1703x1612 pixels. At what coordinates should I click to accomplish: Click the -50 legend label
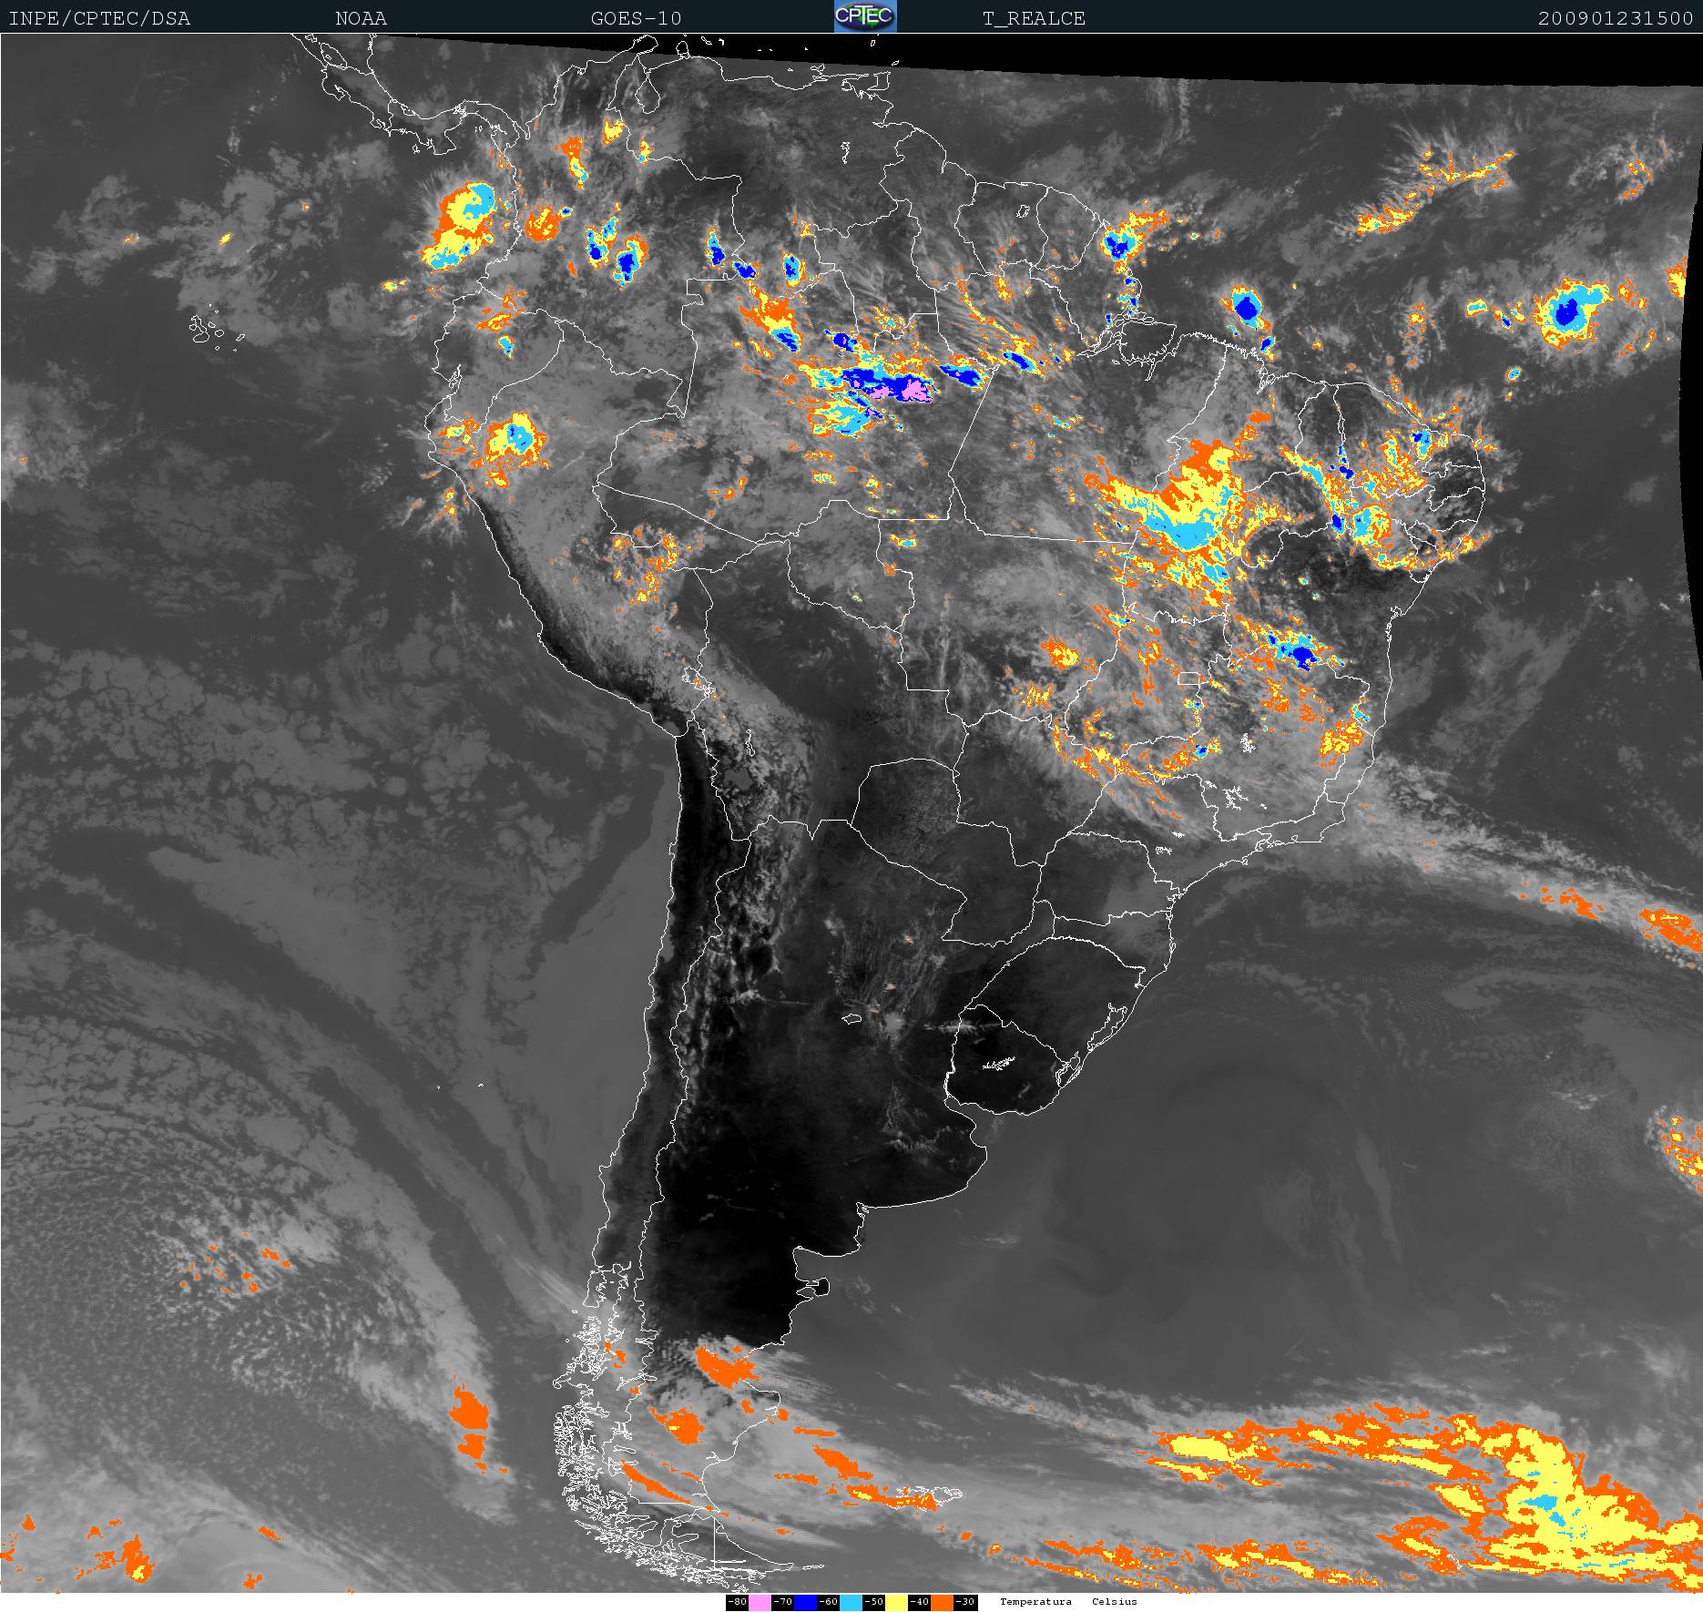point(873,1602)
